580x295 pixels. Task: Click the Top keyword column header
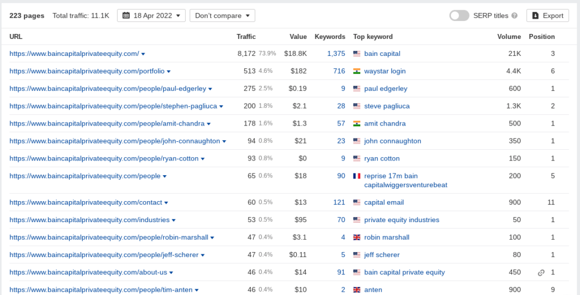[x=373, y=37]
